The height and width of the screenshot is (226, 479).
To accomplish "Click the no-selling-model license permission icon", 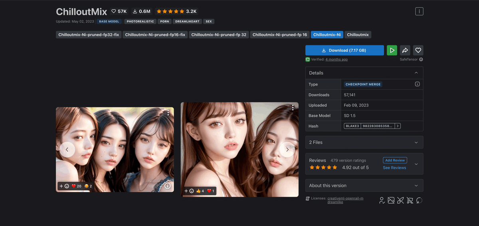I will coord(410,200).
